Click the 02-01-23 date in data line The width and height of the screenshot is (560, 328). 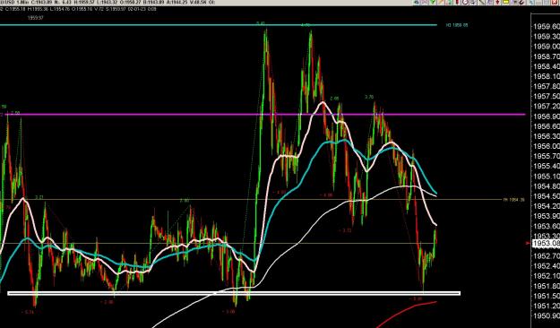coord(137,9)
